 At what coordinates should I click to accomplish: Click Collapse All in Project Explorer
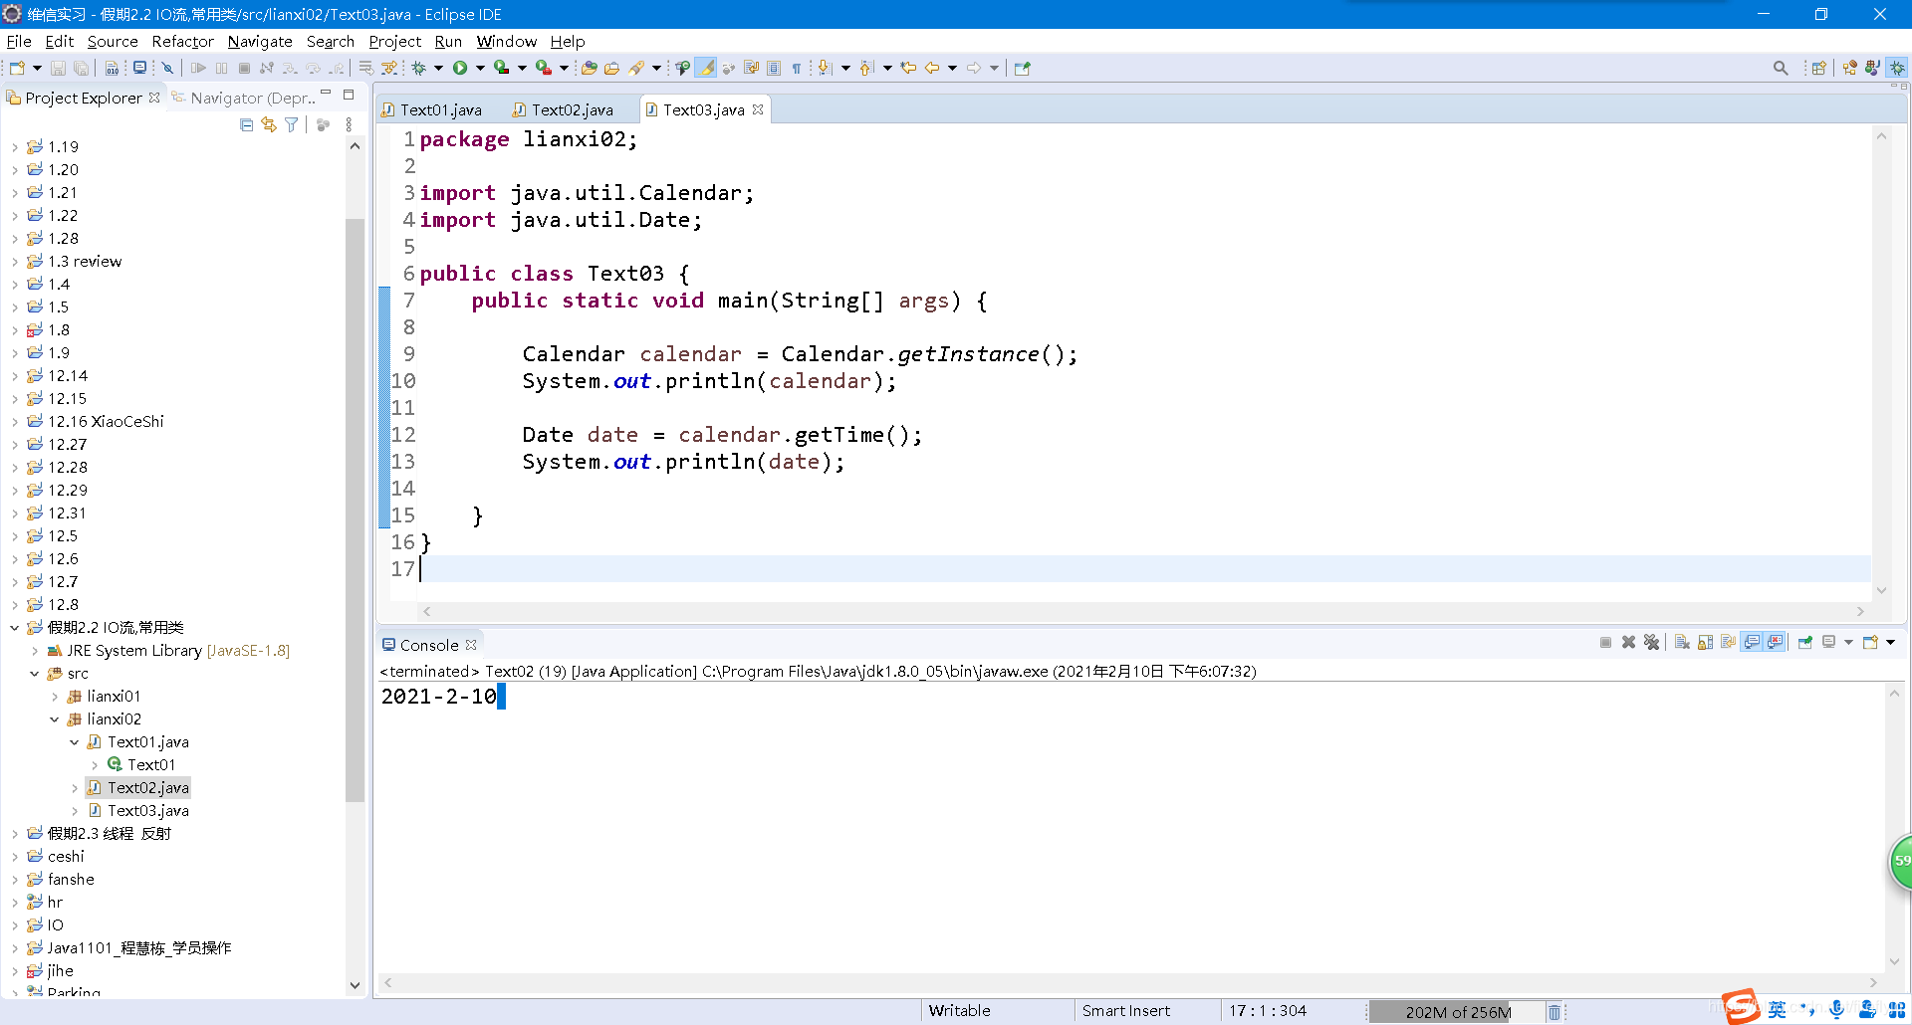[246, 124]
